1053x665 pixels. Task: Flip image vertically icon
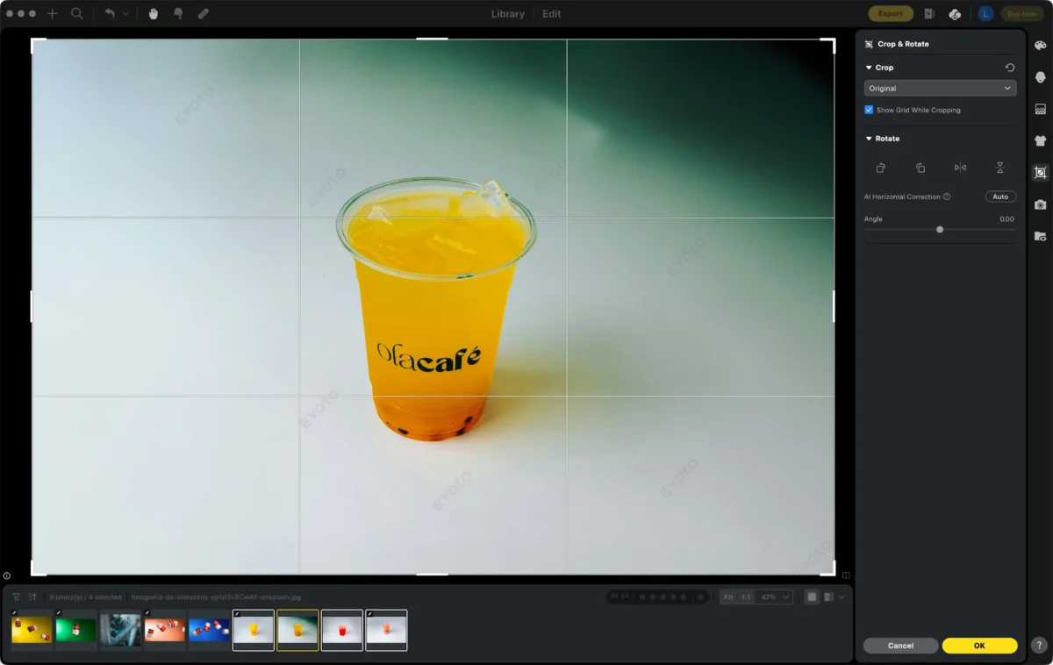[999, 168]
